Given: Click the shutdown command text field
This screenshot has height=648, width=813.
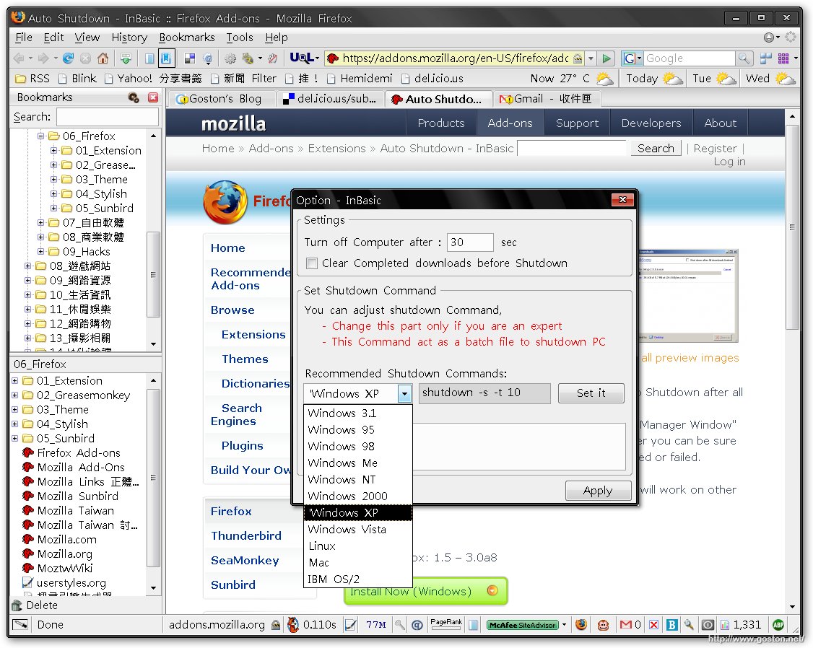Looking at the screenshot, I should (x=484, y=393).
